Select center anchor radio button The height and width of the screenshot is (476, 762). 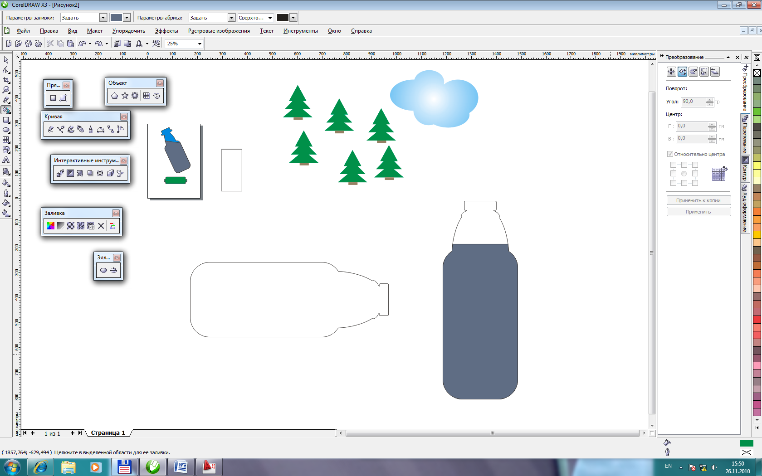coord(684,174)
